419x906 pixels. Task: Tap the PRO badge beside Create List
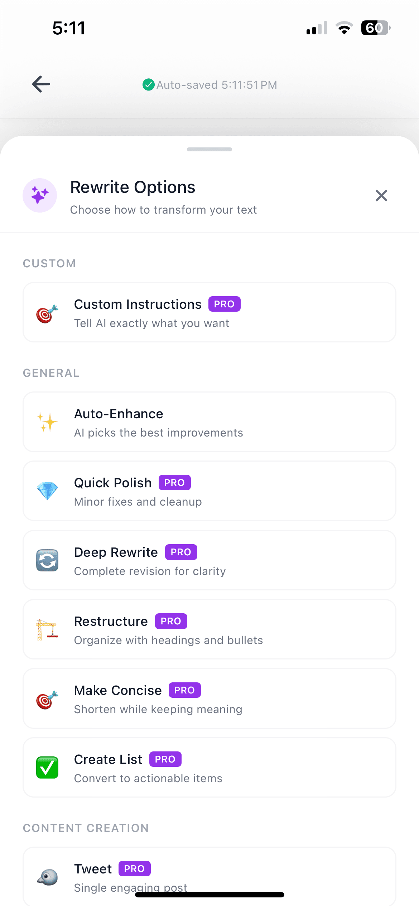165,759
